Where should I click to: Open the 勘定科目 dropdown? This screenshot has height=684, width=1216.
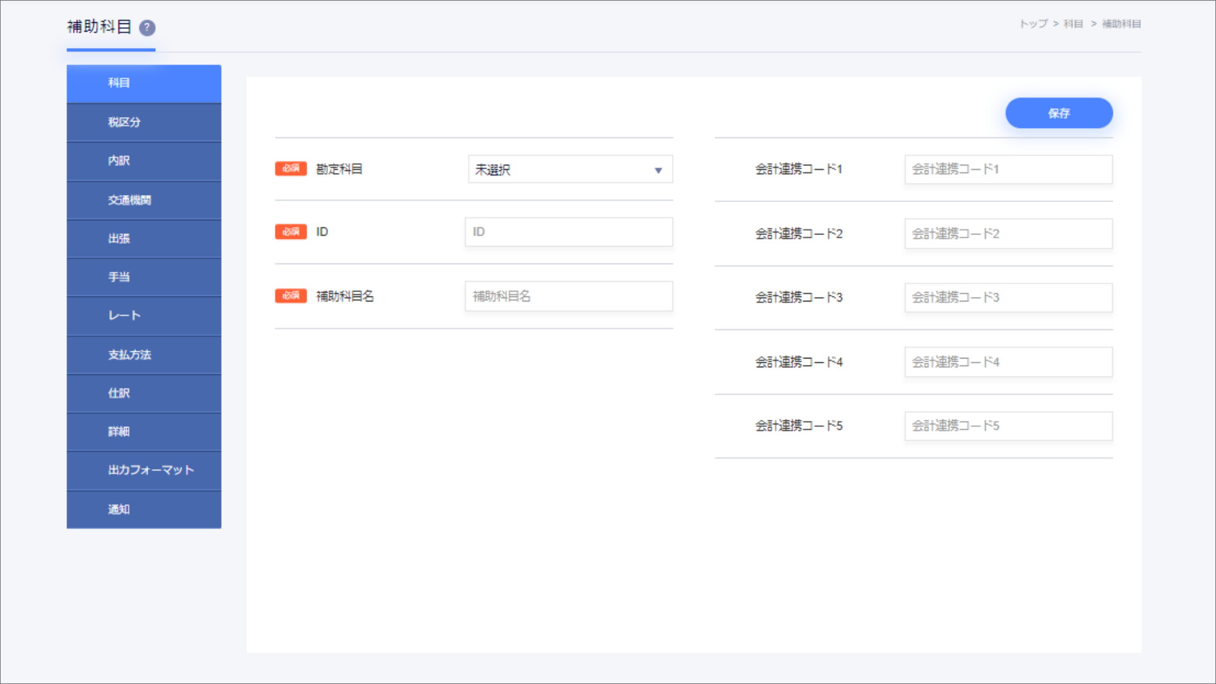point(570,170)
